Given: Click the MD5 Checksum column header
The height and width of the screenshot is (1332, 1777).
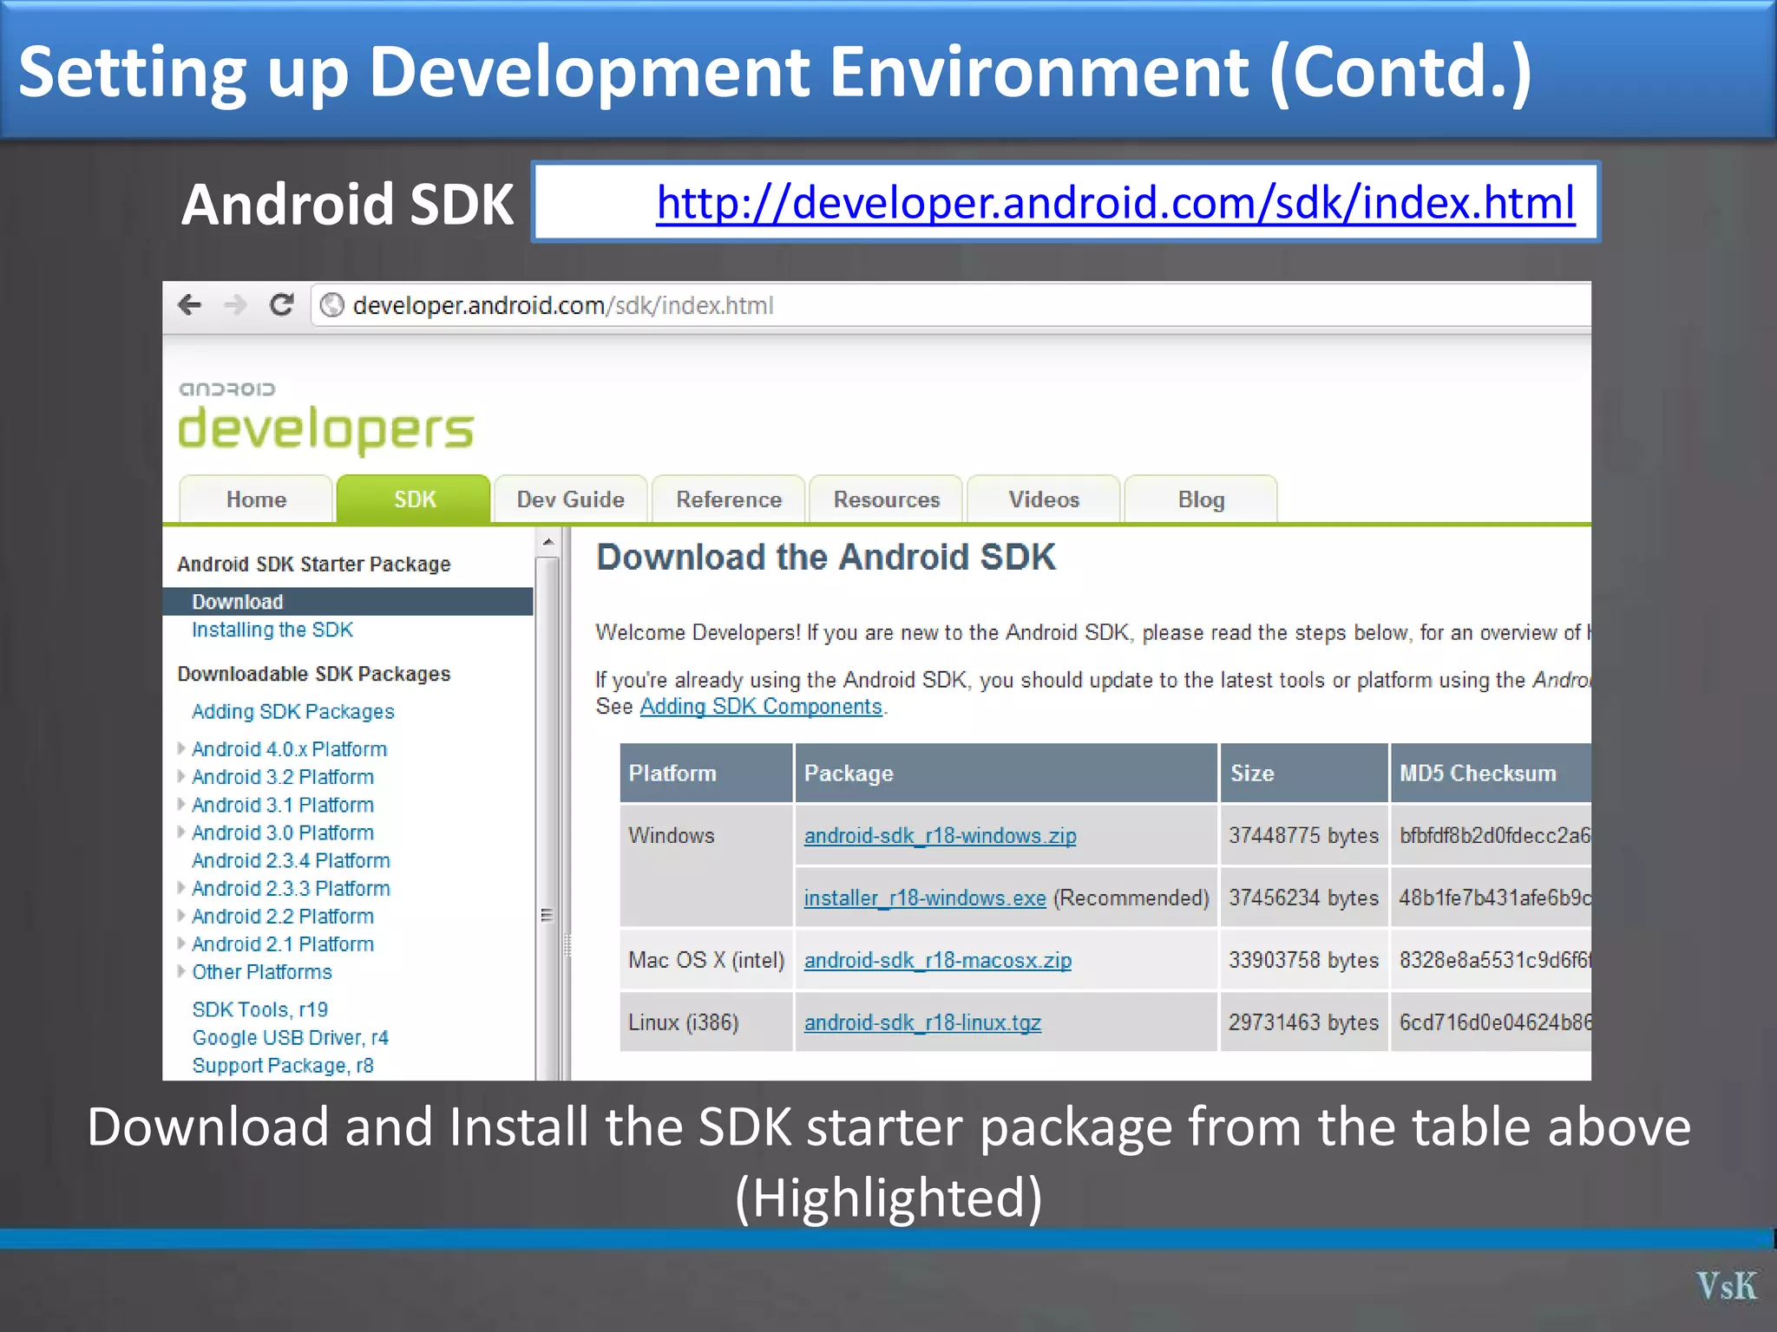Looking at the screenshot, I should pyautogui.click(x=1491, y=773).
